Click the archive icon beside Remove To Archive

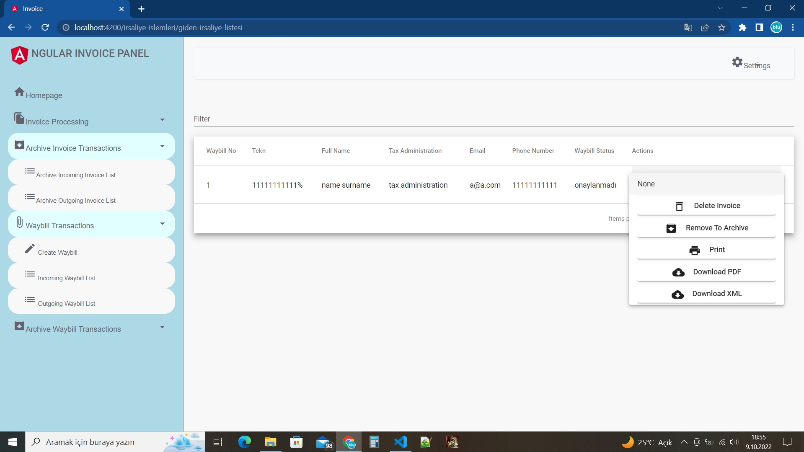tap(671, 228)
